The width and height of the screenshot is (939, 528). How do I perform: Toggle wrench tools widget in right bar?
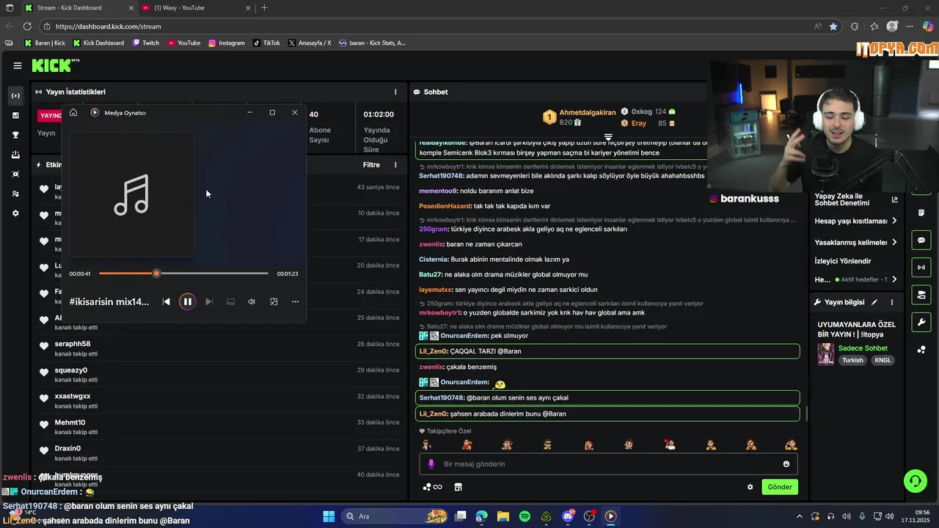click(x=921, y=323)
